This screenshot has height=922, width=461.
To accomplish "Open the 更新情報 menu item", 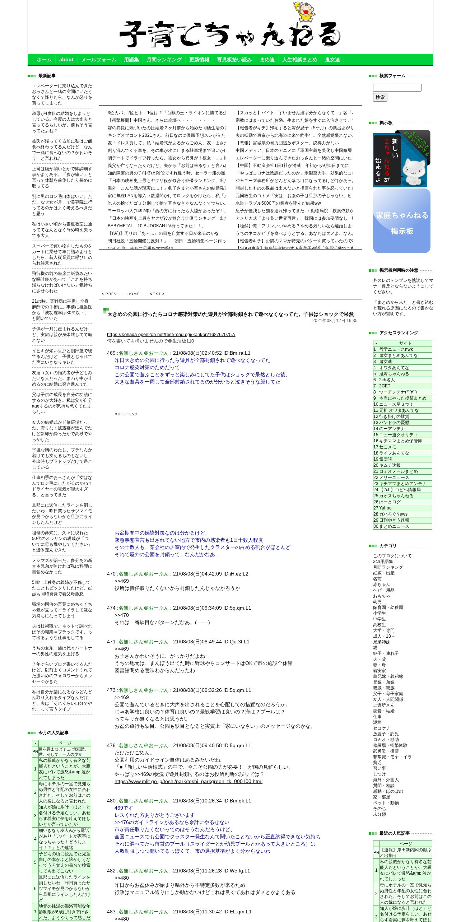I will pyautogui.click(x=199, y=60).
